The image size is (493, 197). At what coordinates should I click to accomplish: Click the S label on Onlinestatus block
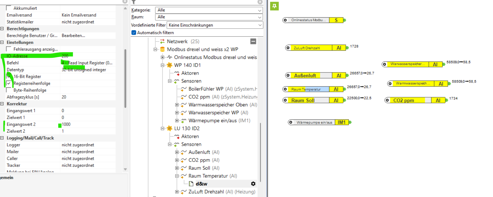[x=336, y=20]
